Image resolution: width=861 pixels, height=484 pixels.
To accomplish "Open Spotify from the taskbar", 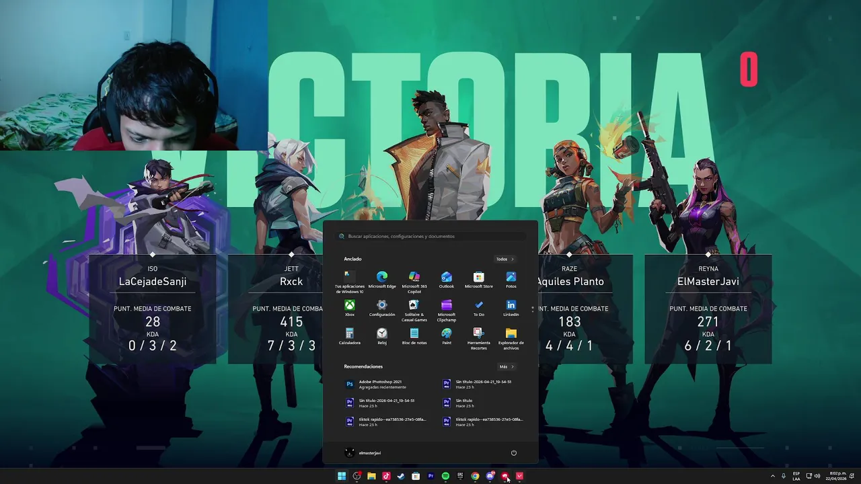I will (x=445, y=476).
